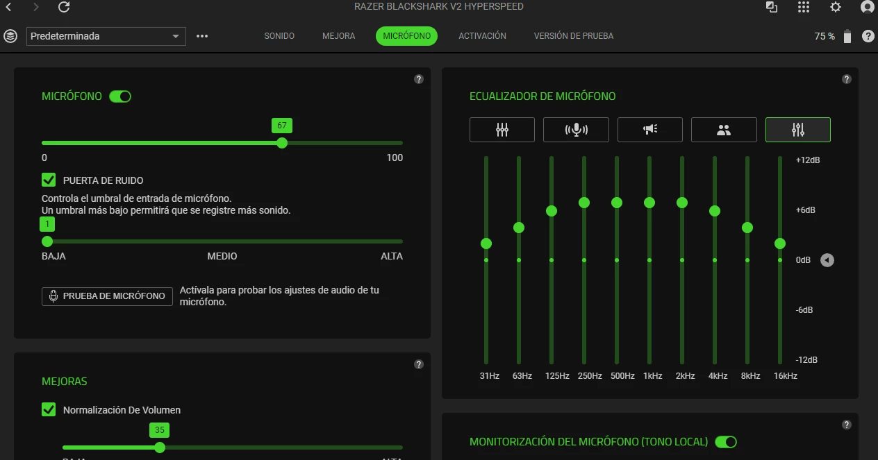Image resolution: width=878 pixels, height=460 pixels.
Task: Select the Micrófono tab
Action: tap(406, 36)
